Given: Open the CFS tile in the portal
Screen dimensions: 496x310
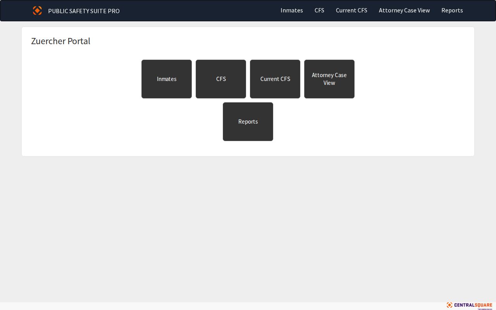Looking at the screenshot, I should 221,79.
